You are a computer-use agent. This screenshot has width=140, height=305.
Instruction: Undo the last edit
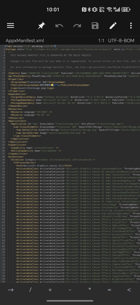coord(59,26)
